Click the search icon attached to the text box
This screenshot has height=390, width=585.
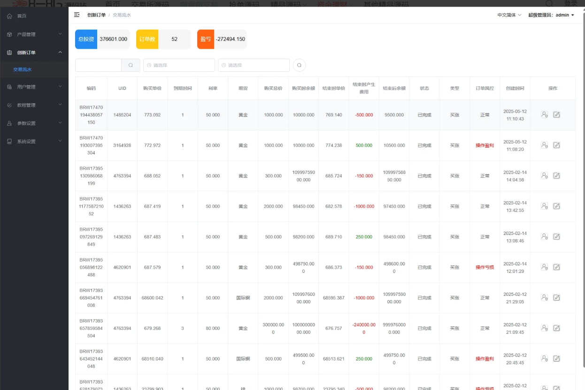(131, 65)
